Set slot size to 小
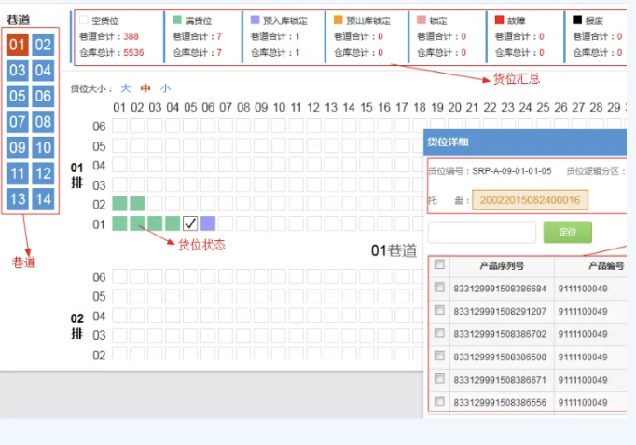636x445 pixels. pyautogui.click(x=165, y=88)
